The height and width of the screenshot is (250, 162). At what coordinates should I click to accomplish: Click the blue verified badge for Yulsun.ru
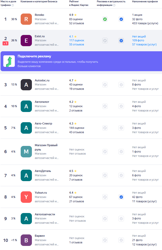[121, 197]
